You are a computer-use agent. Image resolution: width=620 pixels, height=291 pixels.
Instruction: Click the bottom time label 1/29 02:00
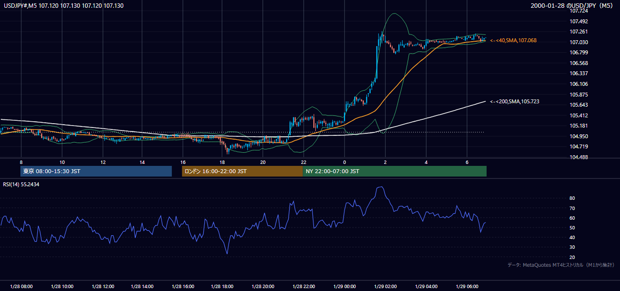pos(386,287)
